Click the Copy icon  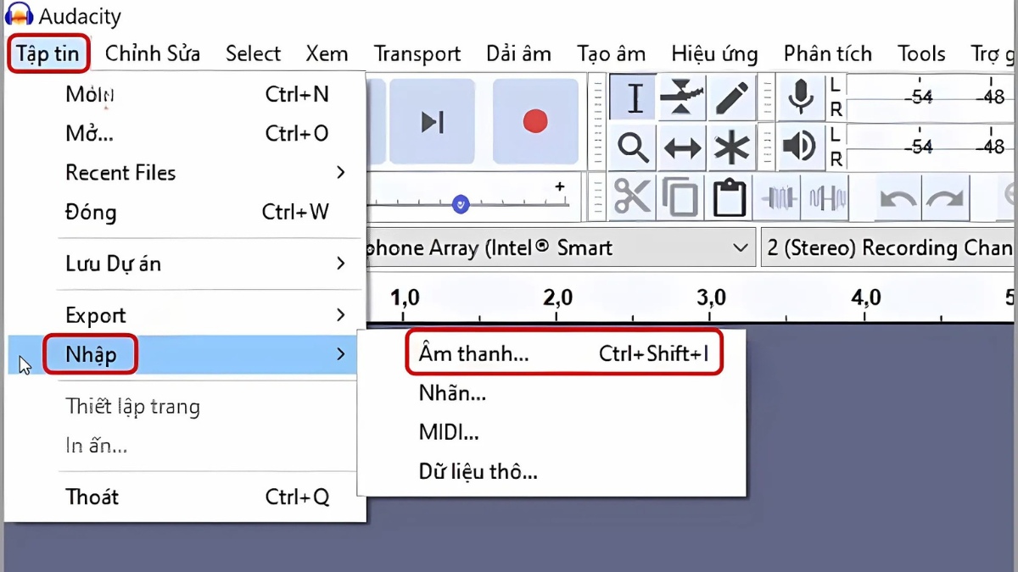[680, 198]
